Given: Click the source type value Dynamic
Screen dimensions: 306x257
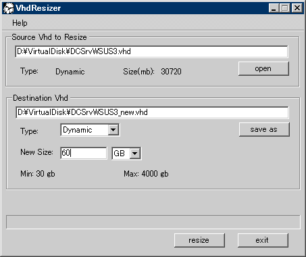Looking at the screenshot, I should [x=70, y=72].
